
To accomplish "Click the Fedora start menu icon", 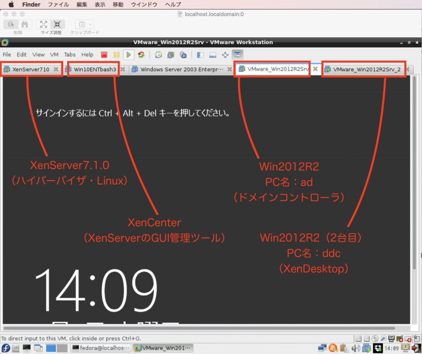I will coord(6,348).
